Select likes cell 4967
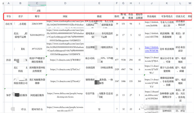The height and width of the screenshot is (113, 194). 123,69
